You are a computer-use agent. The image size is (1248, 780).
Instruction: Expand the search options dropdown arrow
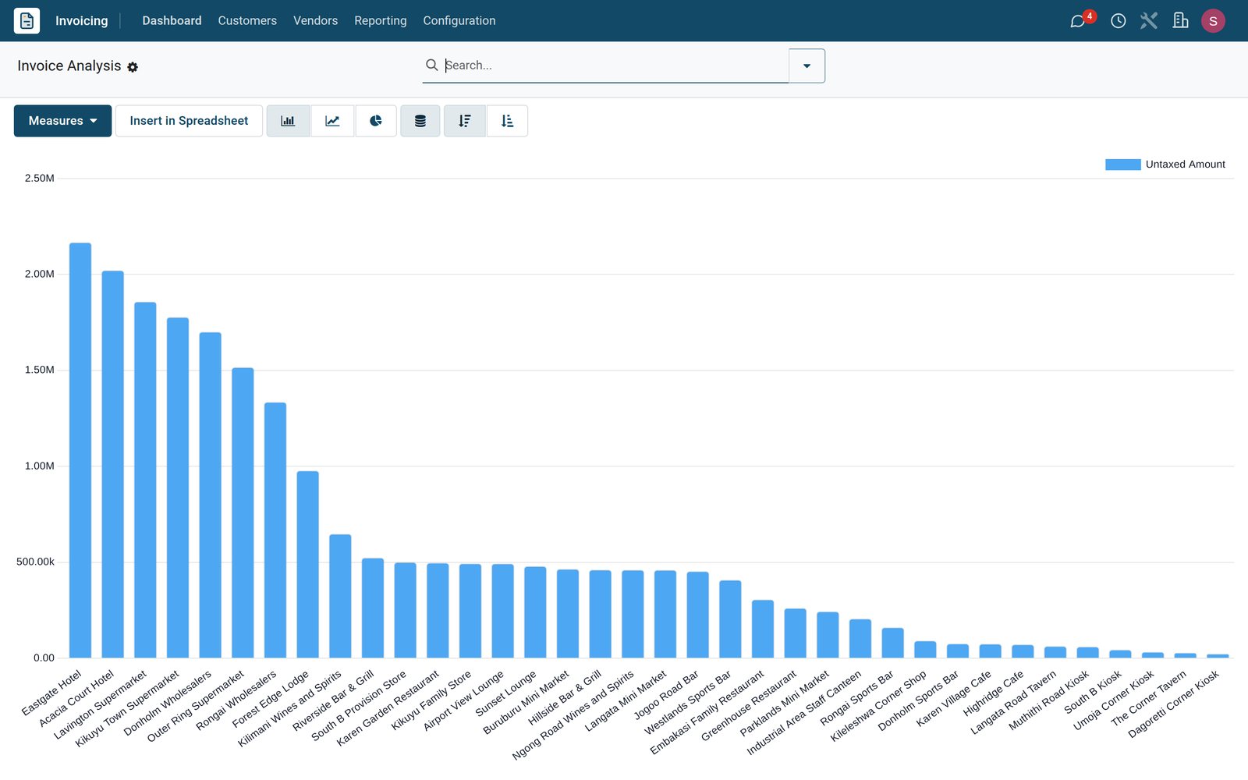tap(807, 66)
